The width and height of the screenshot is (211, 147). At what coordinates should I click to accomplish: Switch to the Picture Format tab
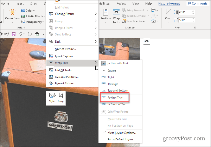(x=169, y=4)
